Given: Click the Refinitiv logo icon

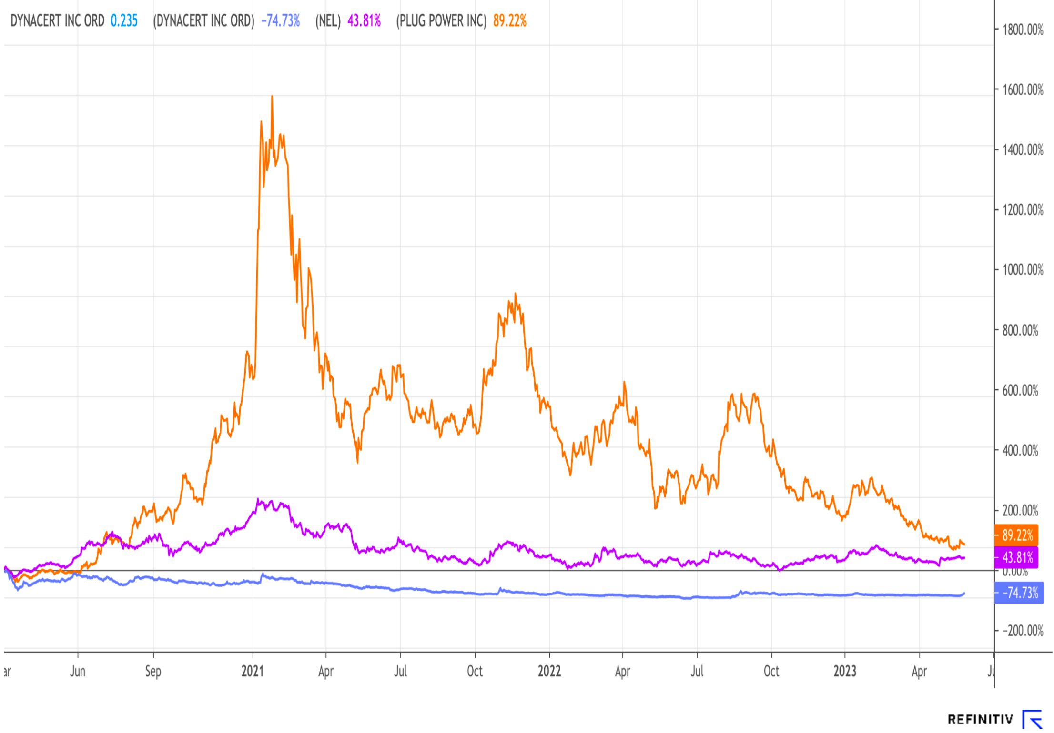Looking at the screenshot, I should coord(1033,719).
